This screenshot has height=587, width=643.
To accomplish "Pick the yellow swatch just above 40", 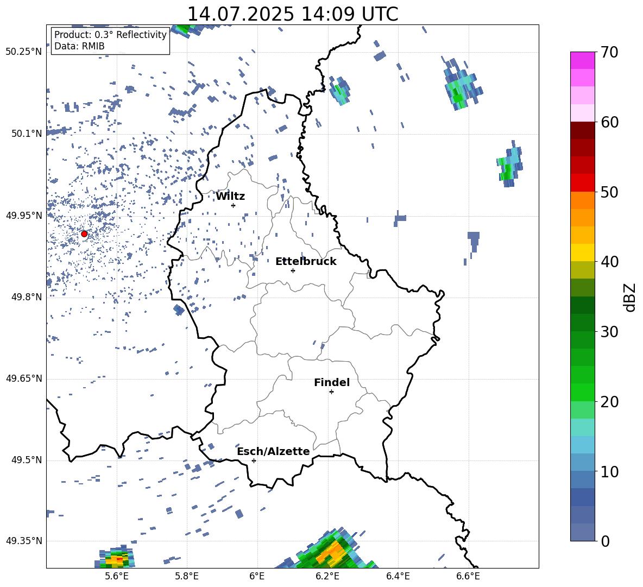I will (x=583, y=253).
